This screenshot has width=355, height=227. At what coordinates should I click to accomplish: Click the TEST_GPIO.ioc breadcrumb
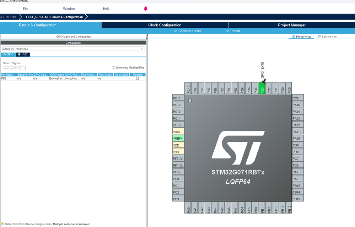[x=54, y=17]
